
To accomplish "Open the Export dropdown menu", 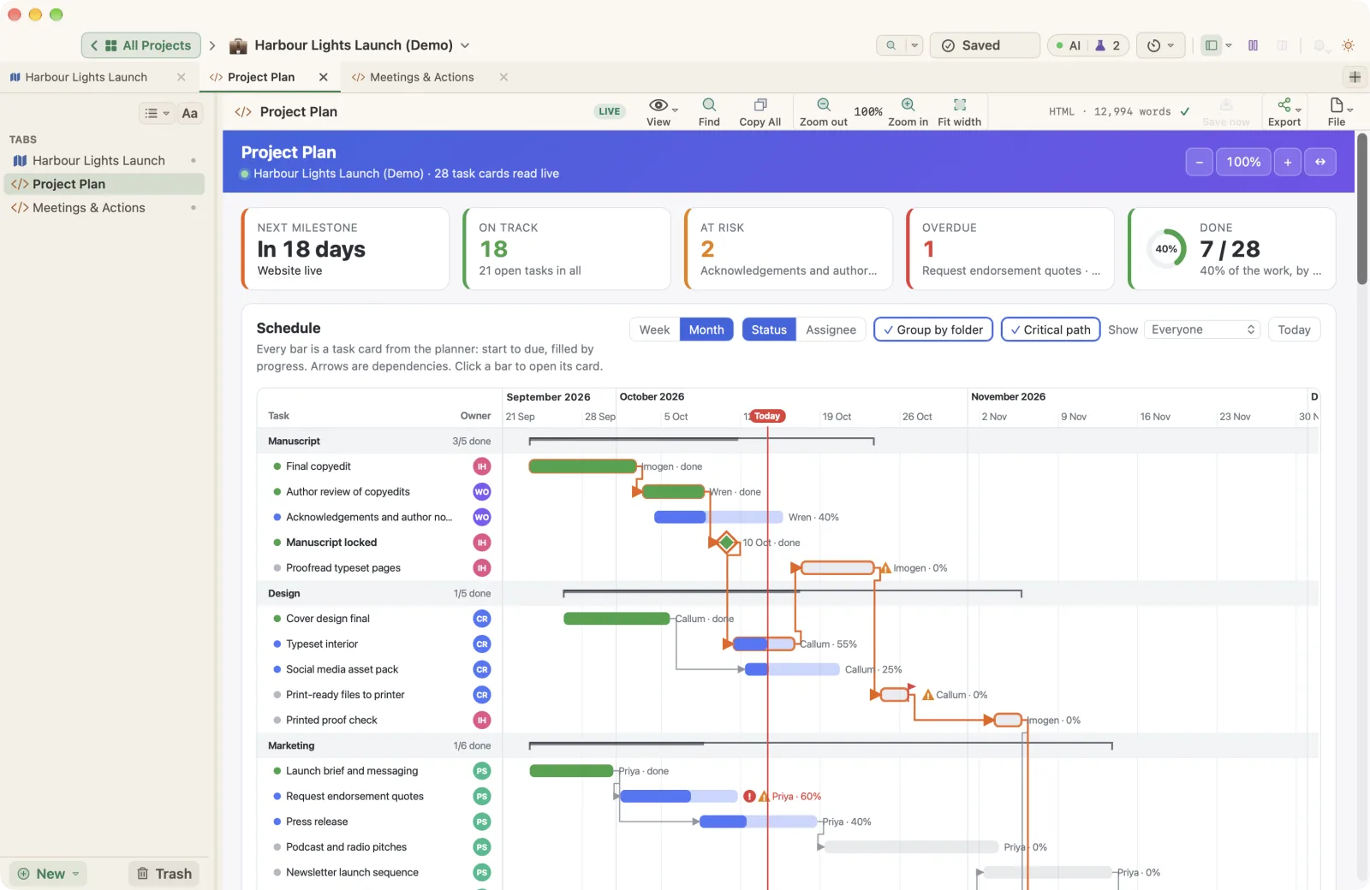I will point(1284,111).
